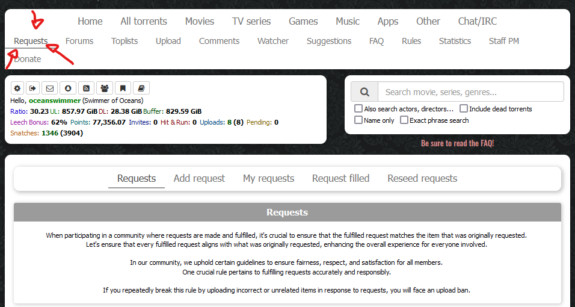The width and height of the screenshot is (575, 307).
Task: Enable Also search actors, directors checkbox
Action: click(x=358, y=109)
